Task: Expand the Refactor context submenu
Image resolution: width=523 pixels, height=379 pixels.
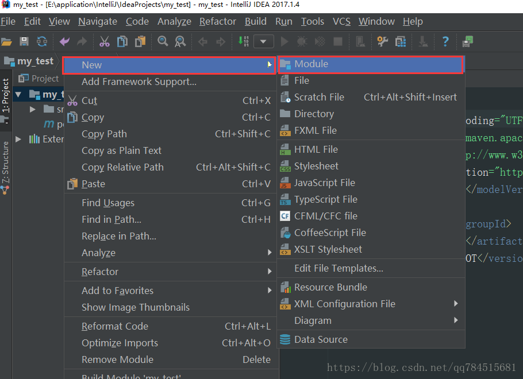Action: (170, 272)
